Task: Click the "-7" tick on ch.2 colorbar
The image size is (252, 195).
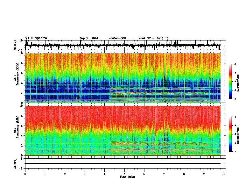Action: (234, 151)
